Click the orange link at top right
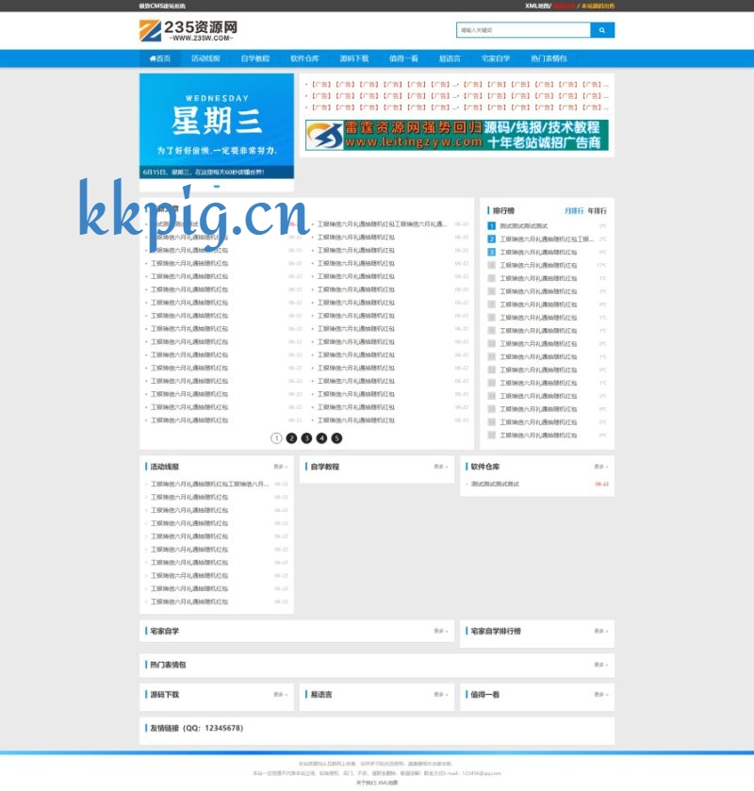Image resolution: width=754 pixels, height=791 pixels. [598, 6]
